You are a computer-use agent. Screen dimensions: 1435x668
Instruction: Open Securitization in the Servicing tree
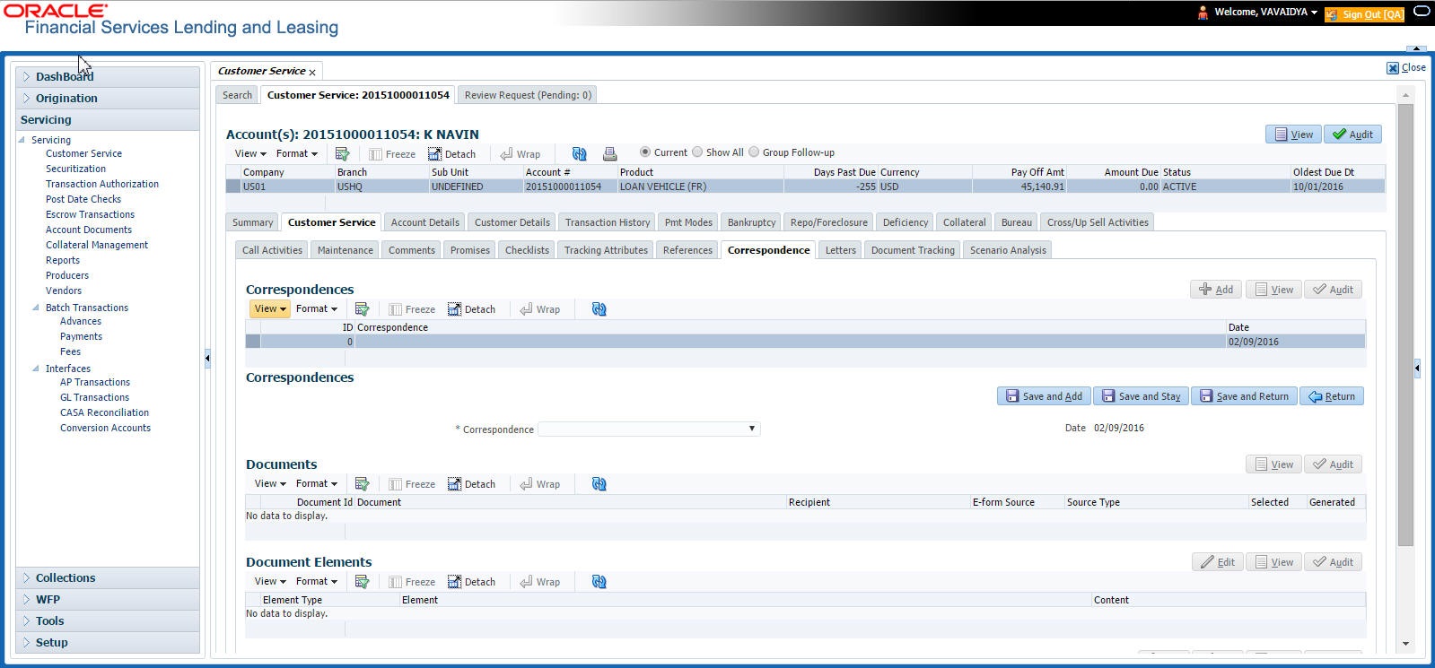[x=75, y=169]
